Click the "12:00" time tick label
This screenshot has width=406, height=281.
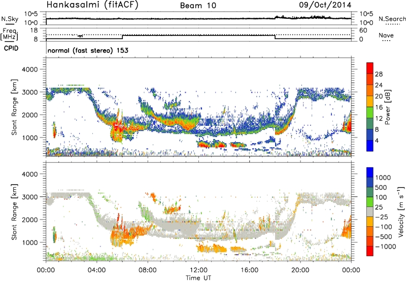pyautogui.click(x=198, y=270)
